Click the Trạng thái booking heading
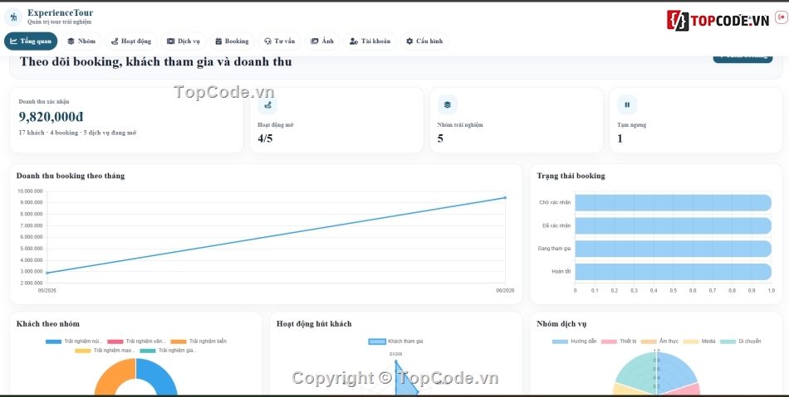The height and width of the screenshot is (397, 789). pyautogui.click(x=571, y=176)
